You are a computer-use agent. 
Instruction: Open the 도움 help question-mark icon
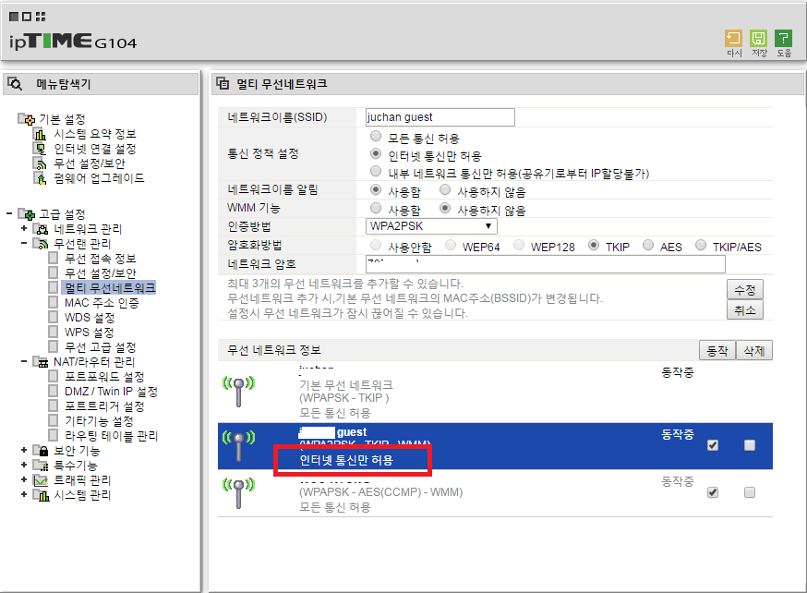pyautogui.click(x=783, y=39)
